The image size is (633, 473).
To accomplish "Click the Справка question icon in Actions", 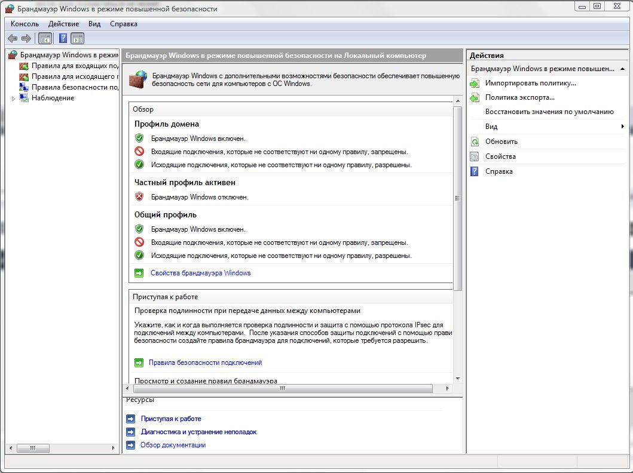I will 475,171.
